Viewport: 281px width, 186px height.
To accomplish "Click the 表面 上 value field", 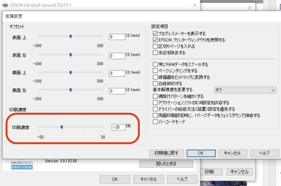I will 117,37.
